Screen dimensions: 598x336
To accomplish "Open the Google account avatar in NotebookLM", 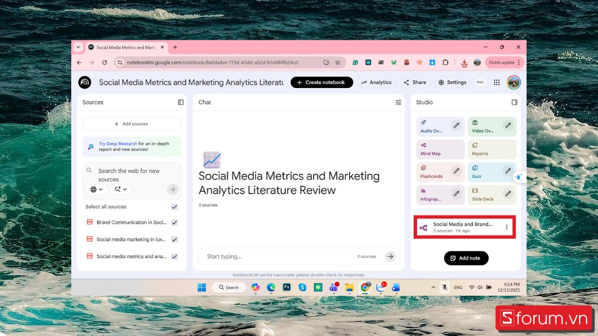I will point(514,82).
